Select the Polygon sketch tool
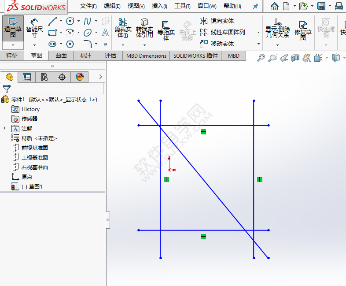Image resolution: width=346 pixels, height=286 pixels. click(70, 44)
